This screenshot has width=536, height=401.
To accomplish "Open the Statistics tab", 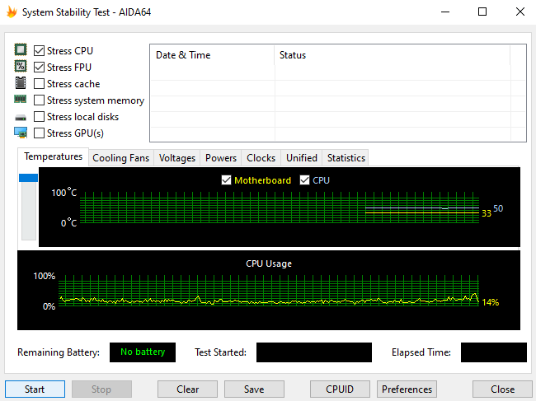I will [x=346, y=158].
